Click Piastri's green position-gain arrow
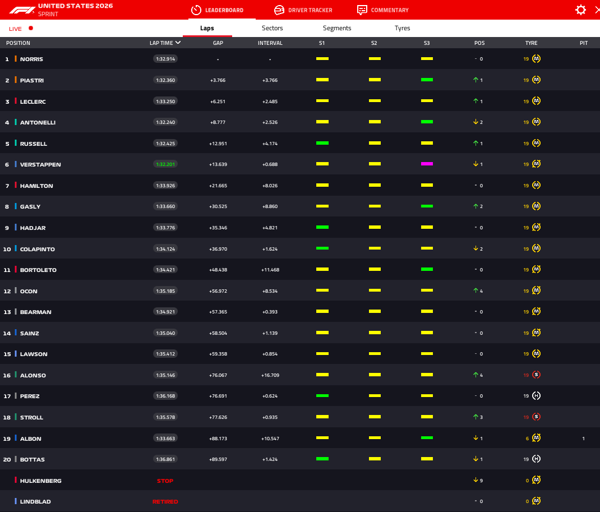The height and width of the screenshot is (512, 600). tap(476, 80)
